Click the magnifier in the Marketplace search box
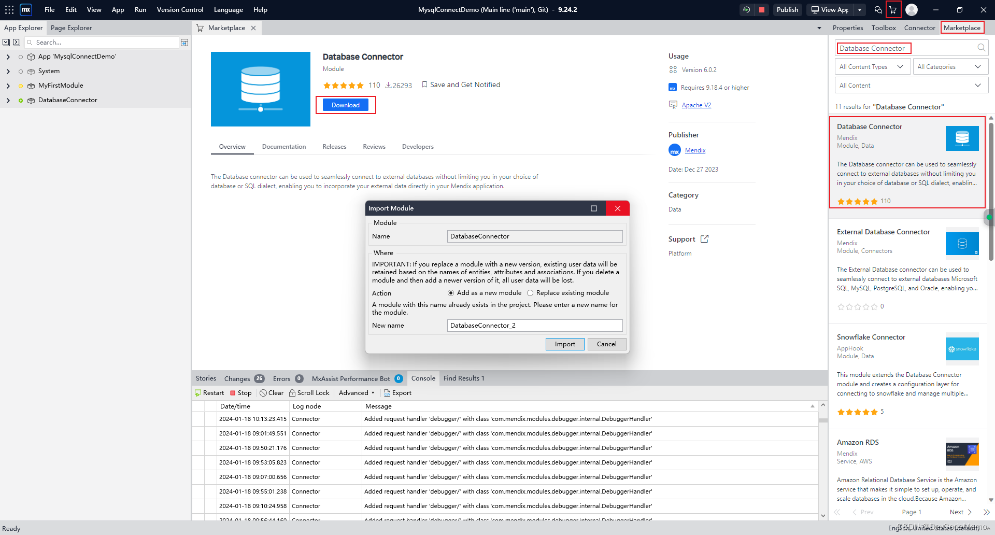Viewport: 995px width, 535px height. tap(981, 48)
